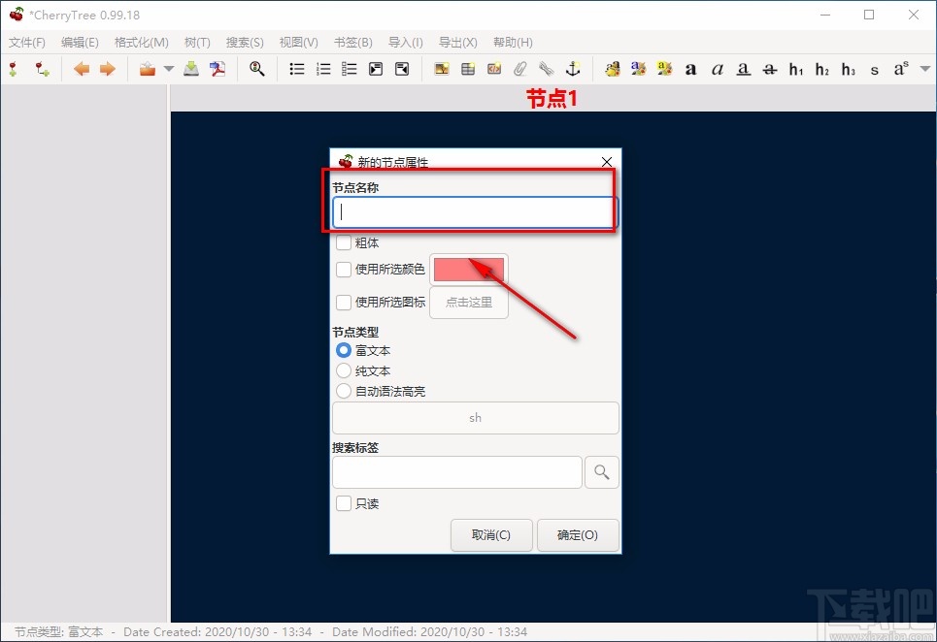Enable the 使用所选图标 checkbox
This screenshot has width=937, height=642.
pyautogui.click(x=344, y=303)
